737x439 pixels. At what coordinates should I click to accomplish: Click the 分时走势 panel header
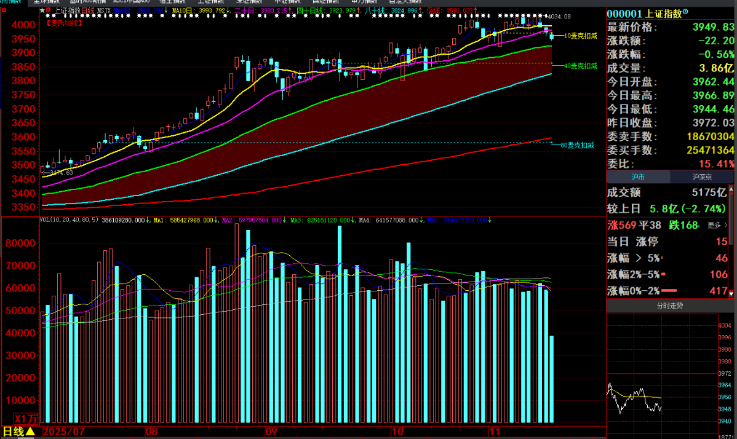[x=671, y=306]
